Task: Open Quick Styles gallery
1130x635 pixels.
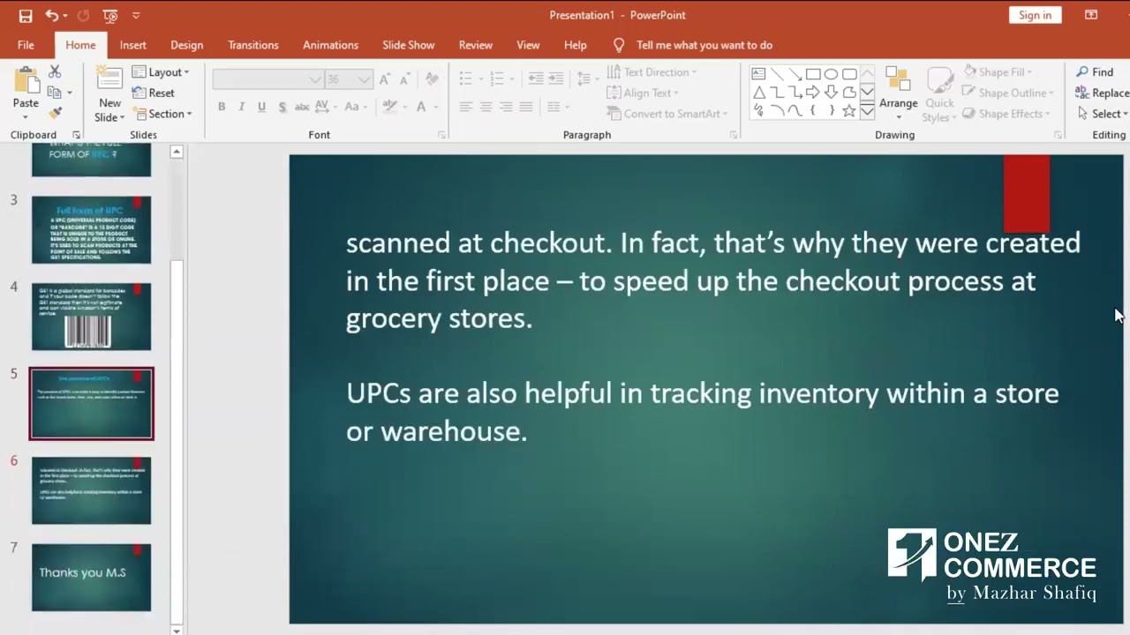Action: pos(939,93)
